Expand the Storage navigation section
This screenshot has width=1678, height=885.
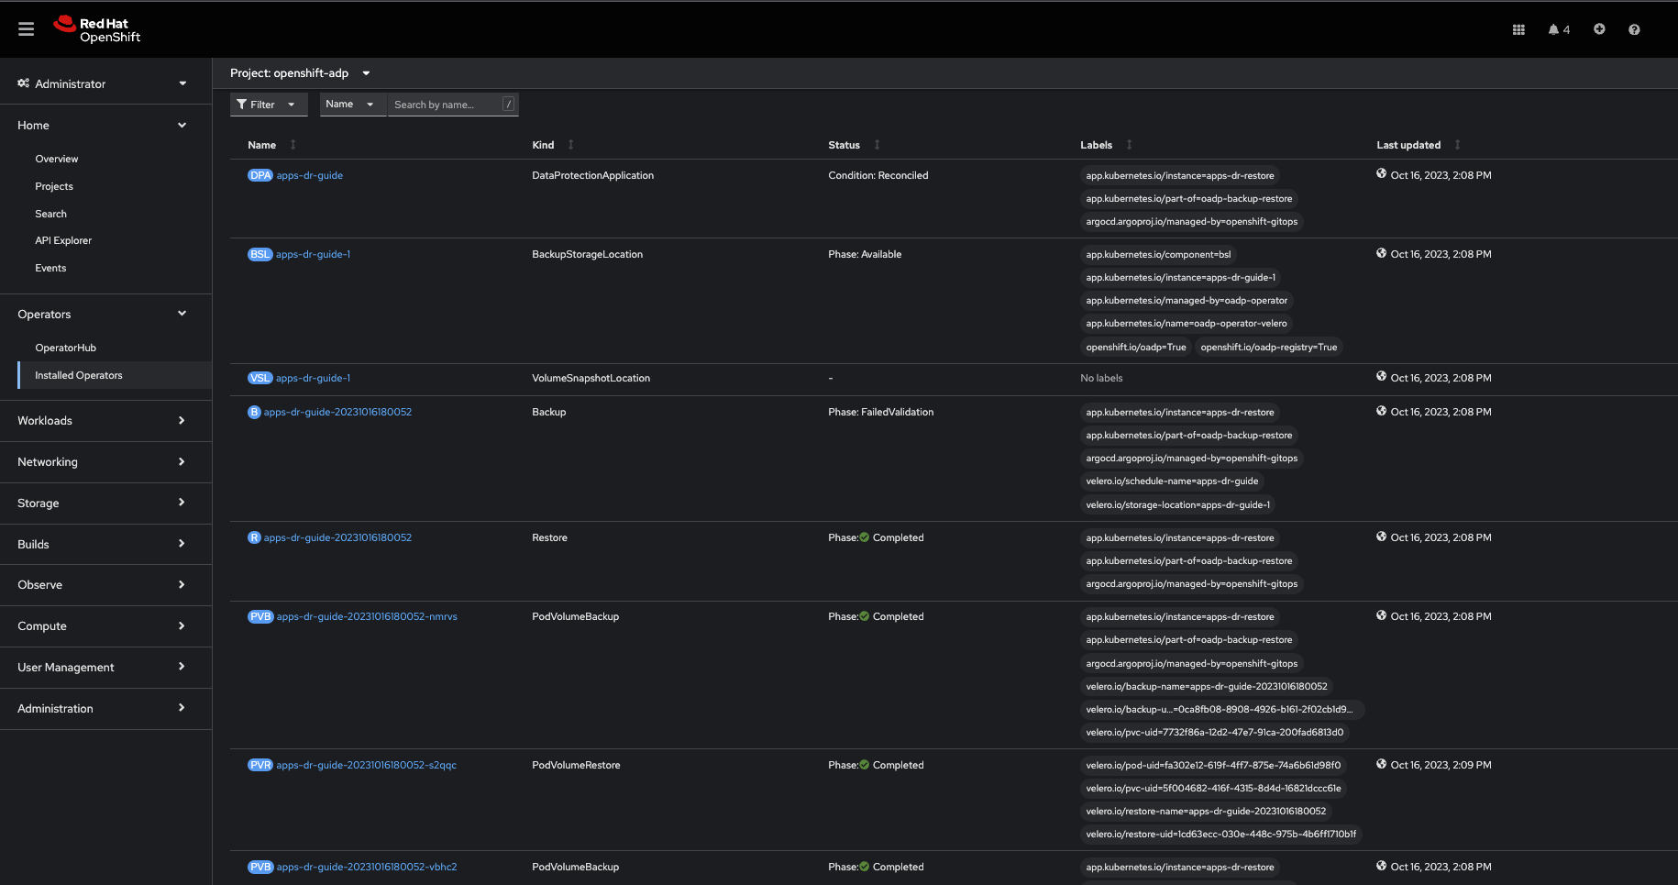coord(103,503)
